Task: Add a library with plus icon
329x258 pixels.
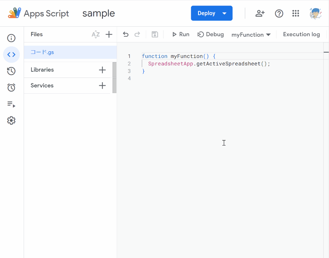Action: [x=102, y=70]
